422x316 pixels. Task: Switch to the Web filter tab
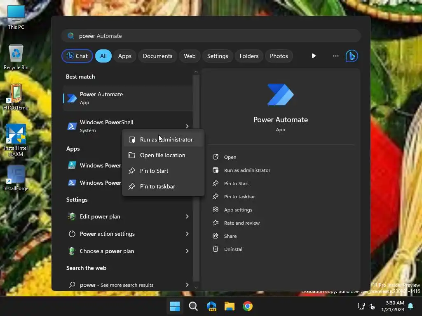coord(190,56)
